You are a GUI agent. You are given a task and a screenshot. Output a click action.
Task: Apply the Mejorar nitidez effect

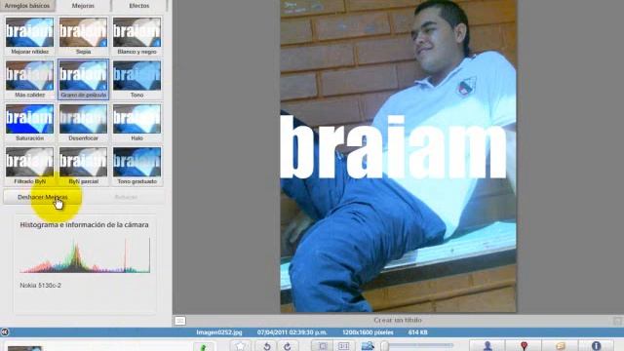click(x=29, y=36)
